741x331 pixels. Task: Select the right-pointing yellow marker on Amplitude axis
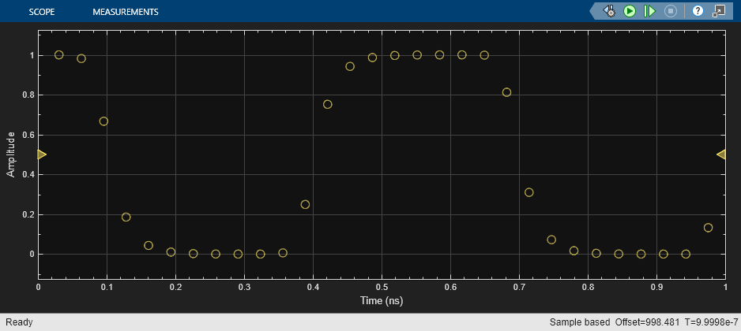(42, 154)
